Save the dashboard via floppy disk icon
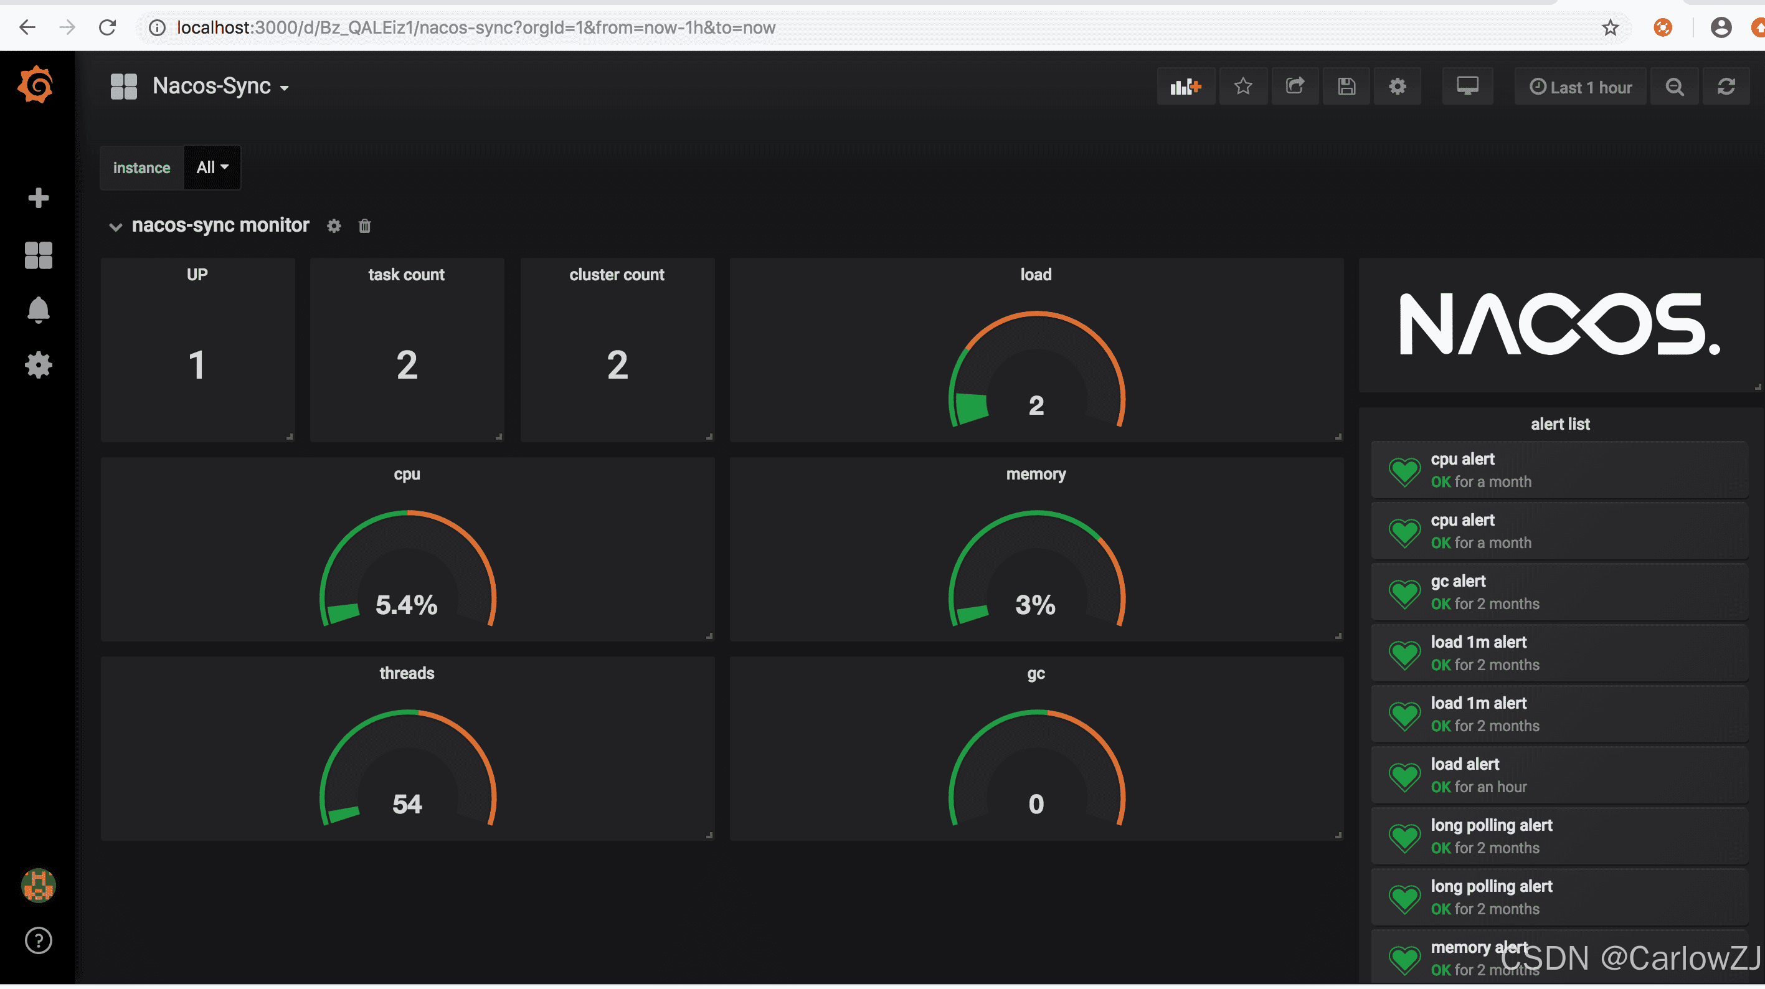The width and height of the screenshot is (1765, 989). click(x=1346, y=87)
